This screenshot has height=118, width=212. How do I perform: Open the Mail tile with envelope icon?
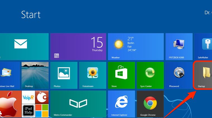[x=24, y=47]
